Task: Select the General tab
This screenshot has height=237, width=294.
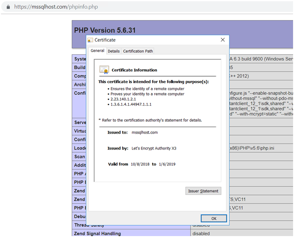Action: pyautogui.click(x=97, y=51)
